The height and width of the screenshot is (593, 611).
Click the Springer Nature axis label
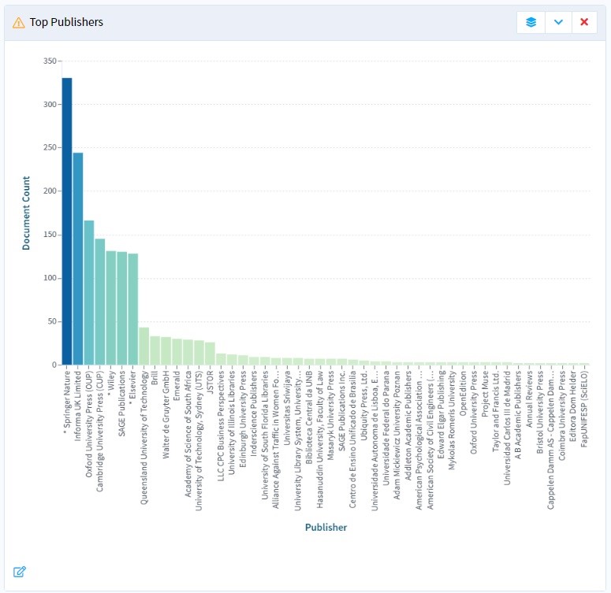67,402
